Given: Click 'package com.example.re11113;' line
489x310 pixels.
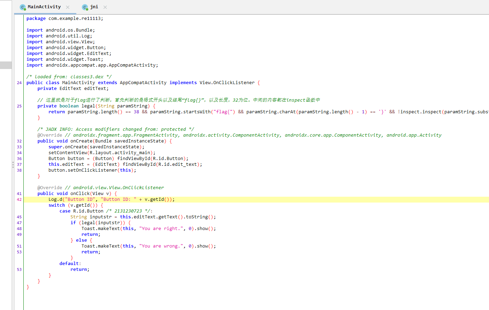Looking at the screenshot, I should pyautogui.click(x=65, y=19).
